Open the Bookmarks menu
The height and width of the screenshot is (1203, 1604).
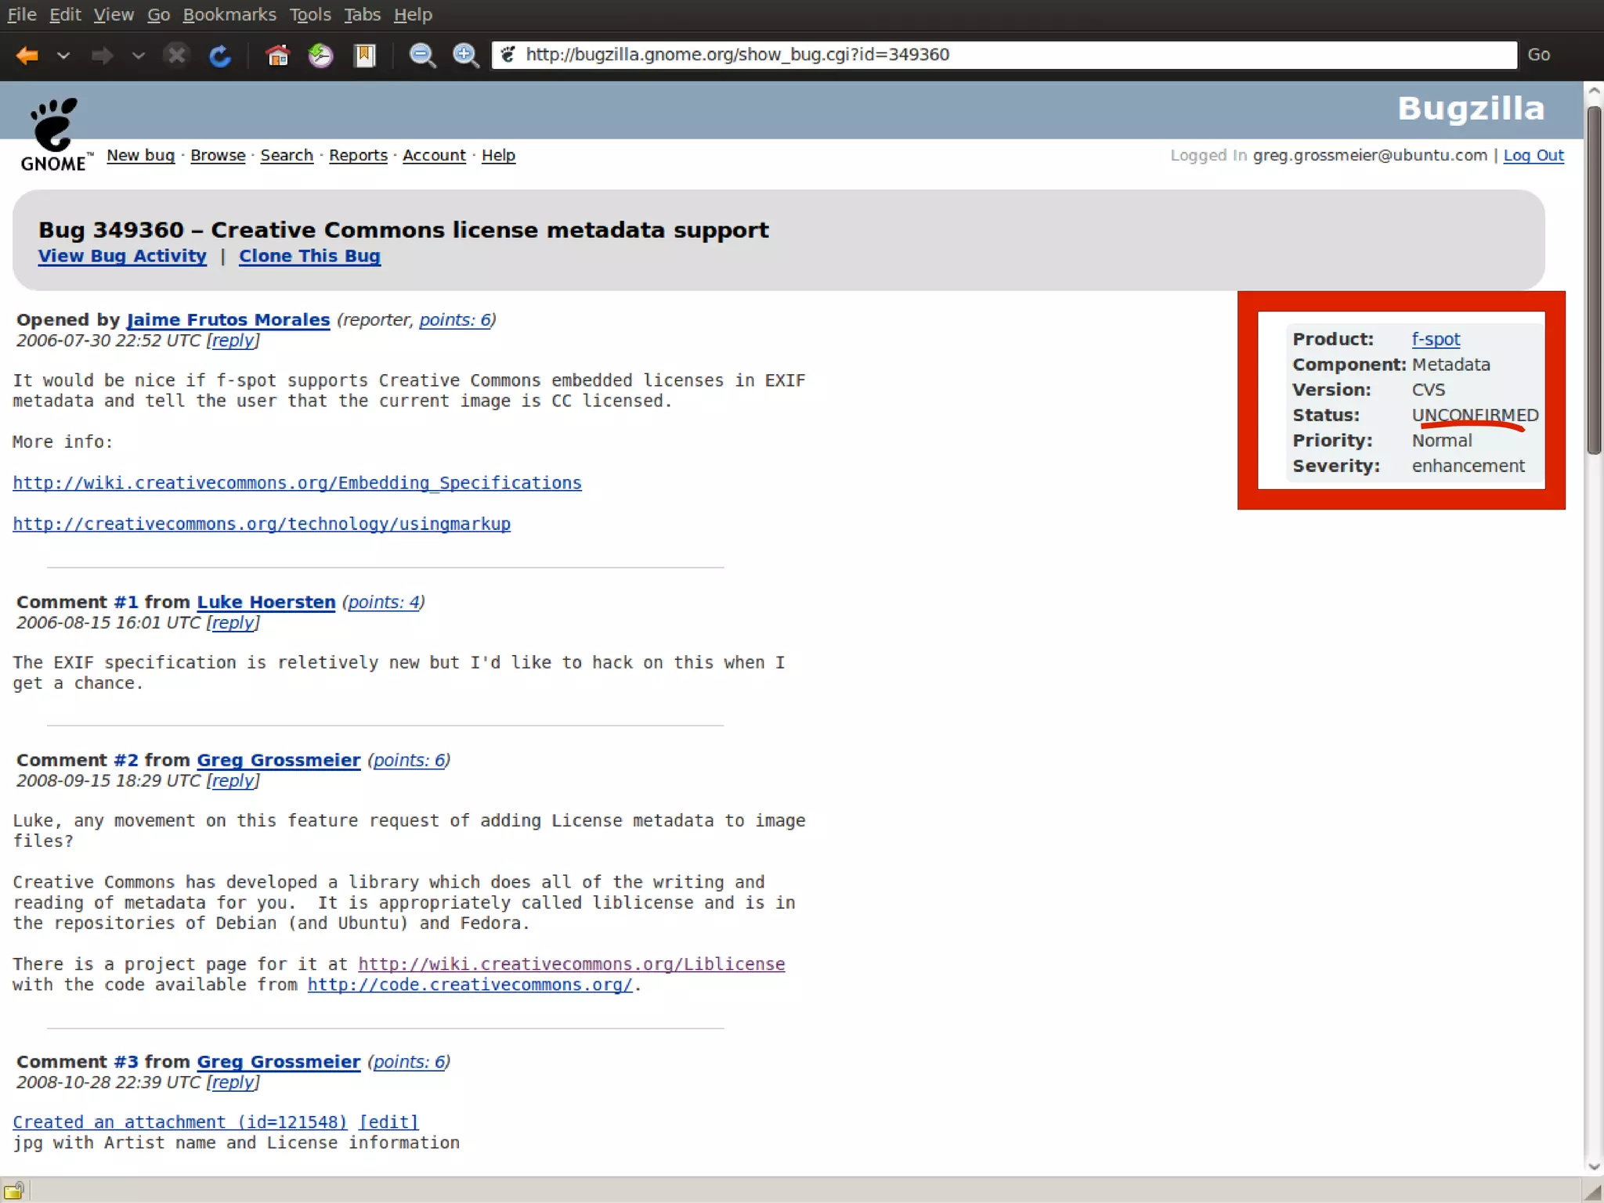coord(229,15)
